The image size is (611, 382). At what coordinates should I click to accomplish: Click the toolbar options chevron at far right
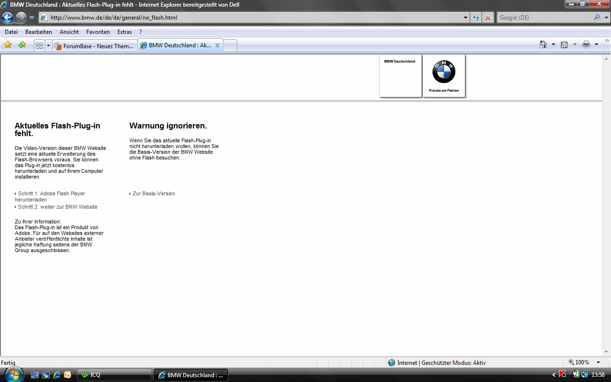coord(607,41)
